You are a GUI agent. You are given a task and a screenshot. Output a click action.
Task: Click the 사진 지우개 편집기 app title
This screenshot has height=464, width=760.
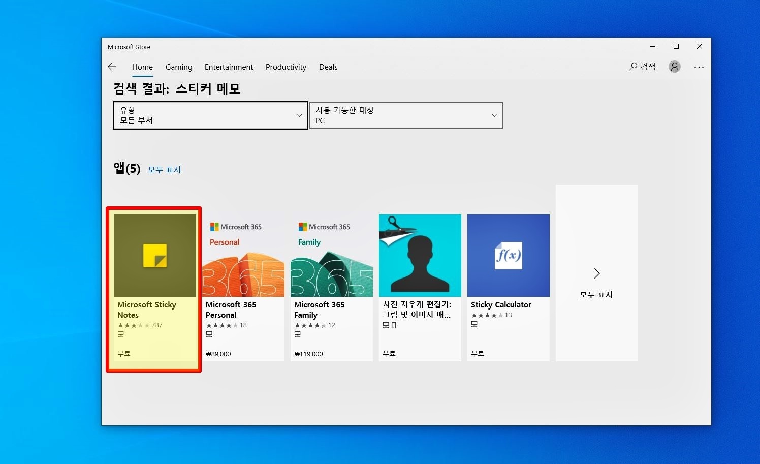pyautogui.click(x=417, y=310)
